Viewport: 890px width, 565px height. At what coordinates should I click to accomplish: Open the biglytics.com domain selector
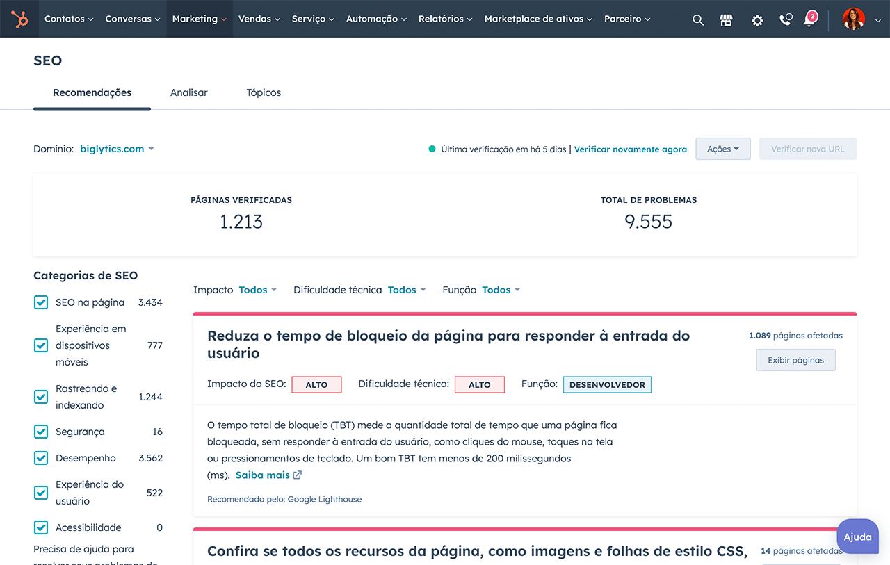(x=112, y=149)
